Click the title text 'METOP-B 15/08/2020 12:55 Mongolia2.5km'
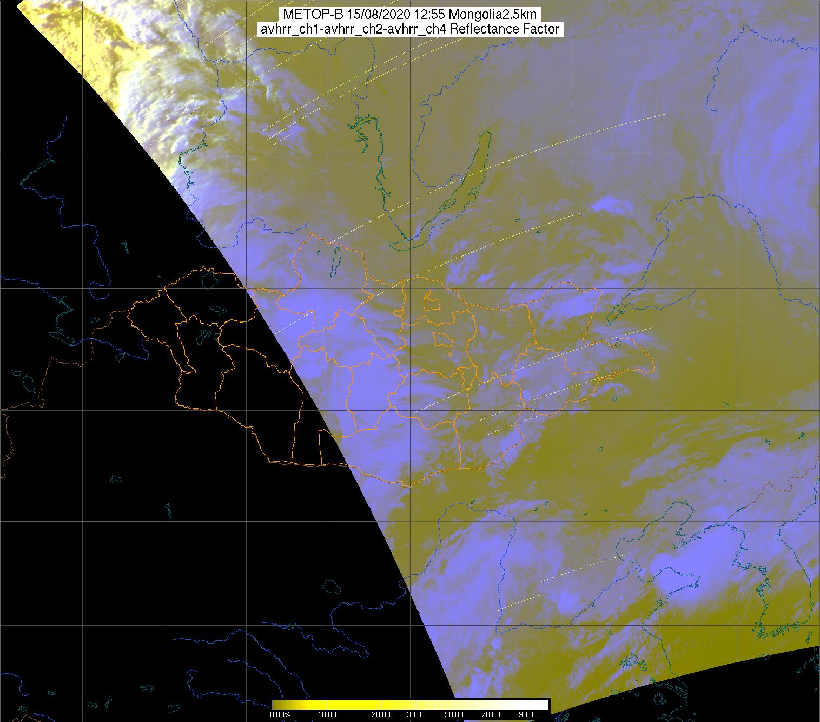 (x=410, y=15)
